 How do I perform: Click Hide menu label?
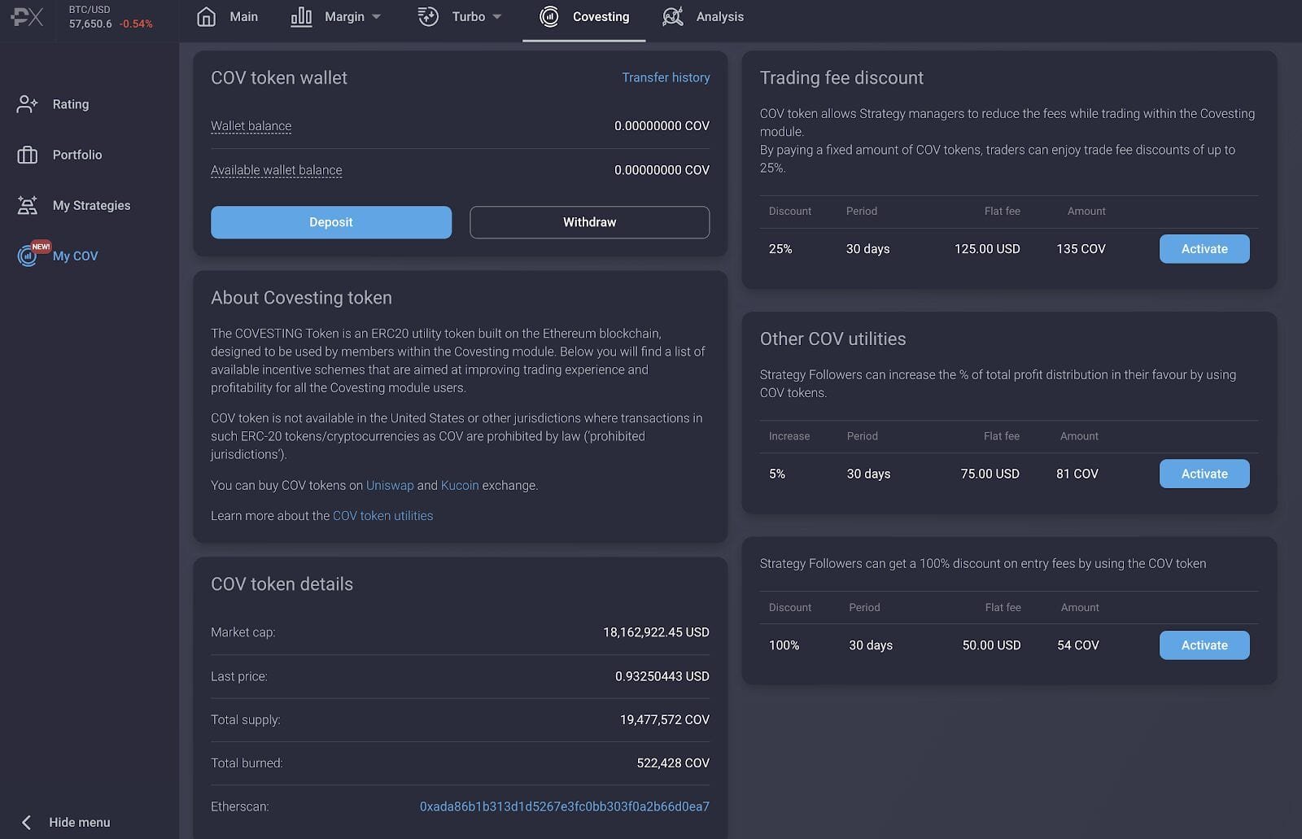click(79, 823)
